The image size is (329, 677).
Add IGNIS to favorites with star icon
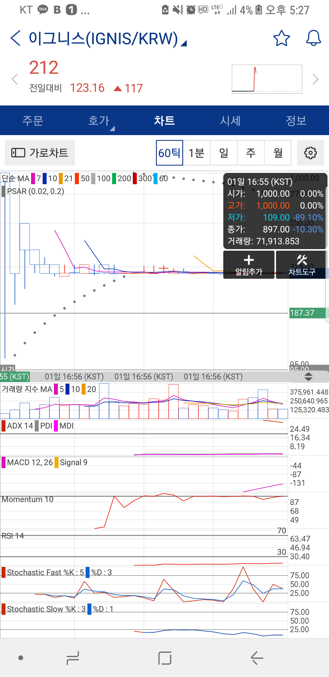281,38
